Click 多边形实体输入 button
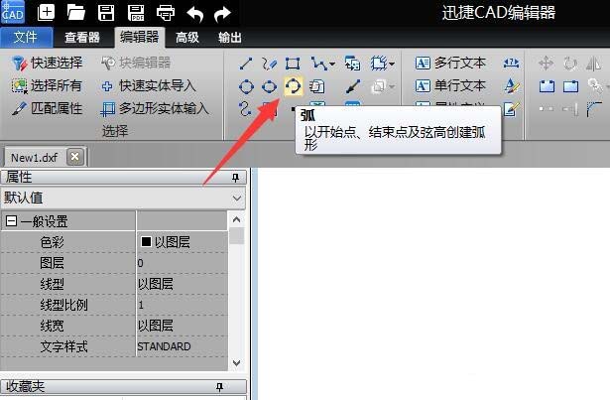Viewport: 610px width, 400px height. [155, 108]
